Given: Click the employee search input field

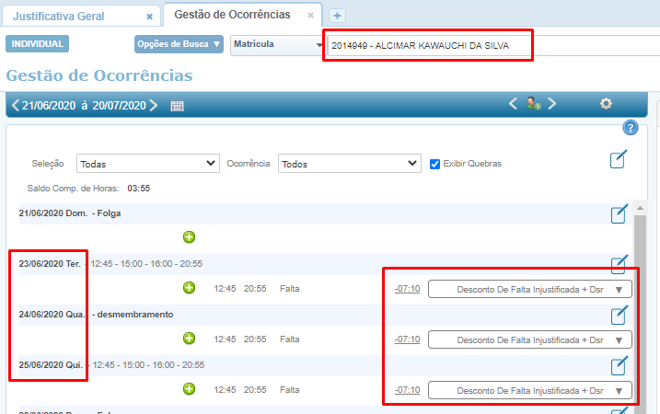Looking at the screenshot, I should [x=427, y=46].
